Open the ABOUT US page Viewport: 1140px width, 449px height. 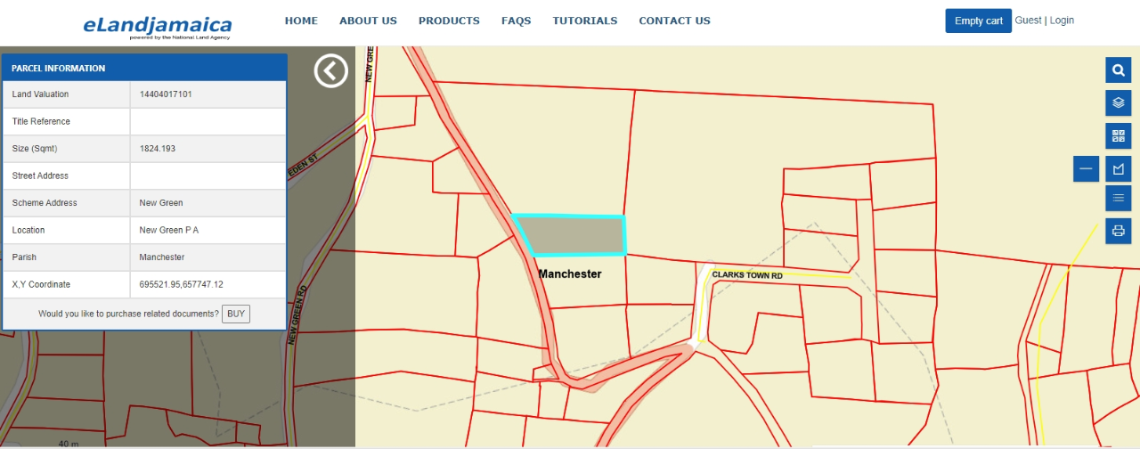[368, 20]
